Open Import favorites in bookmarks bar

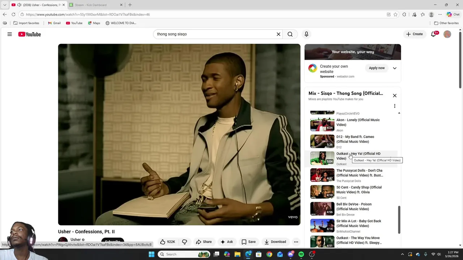pyautogui.click(x=26, y=23)
